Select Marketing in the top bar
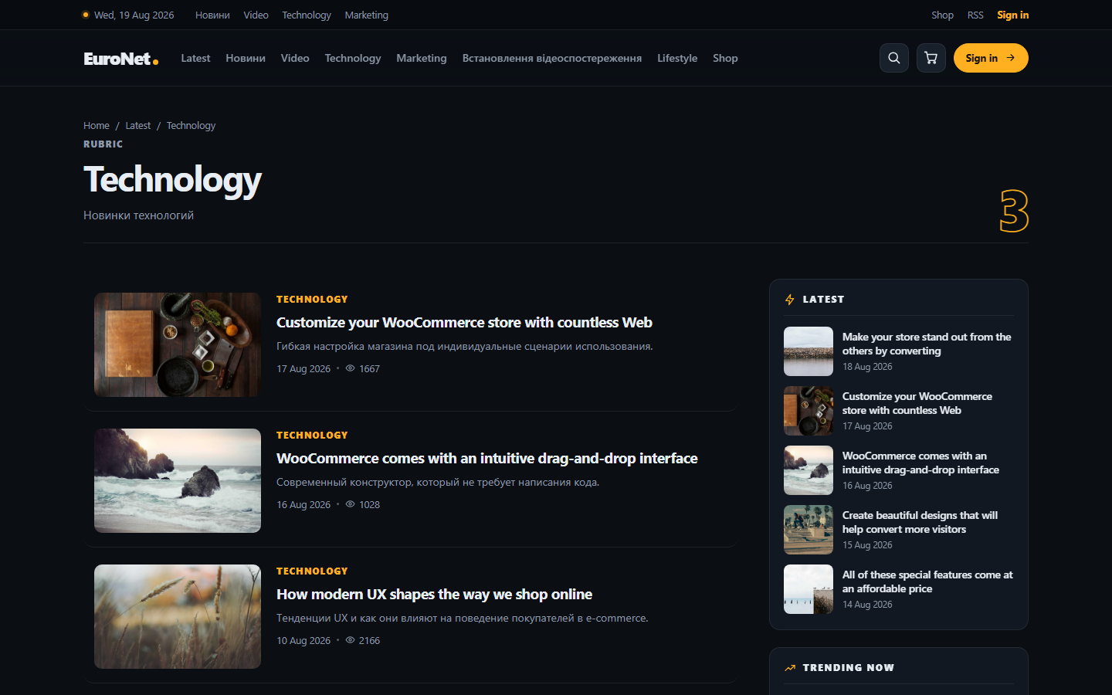This screenshot has height=695, width=1112. coord(366,15)
